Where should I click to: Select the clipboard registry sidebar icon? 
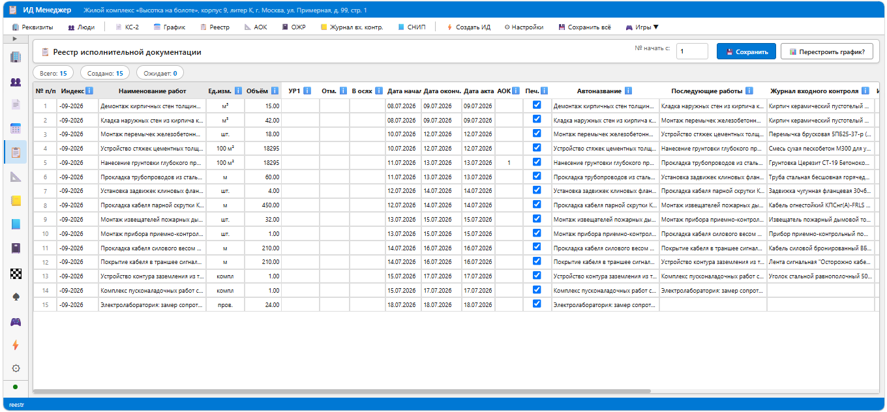point(16,153)
